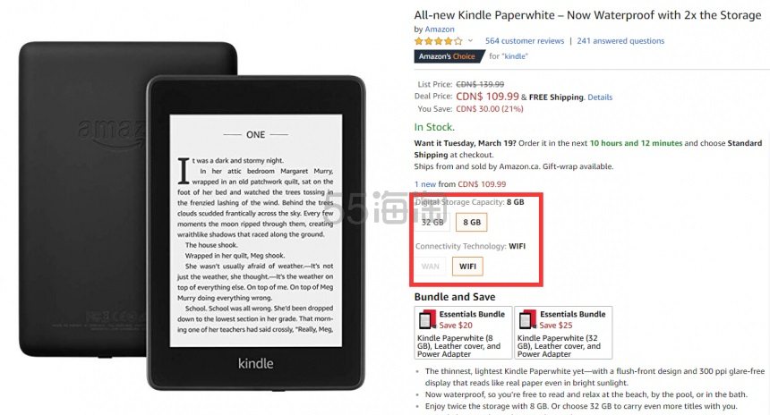Open the rating breakdown dropdown arrow
The image size is (770, 415).
470,41
